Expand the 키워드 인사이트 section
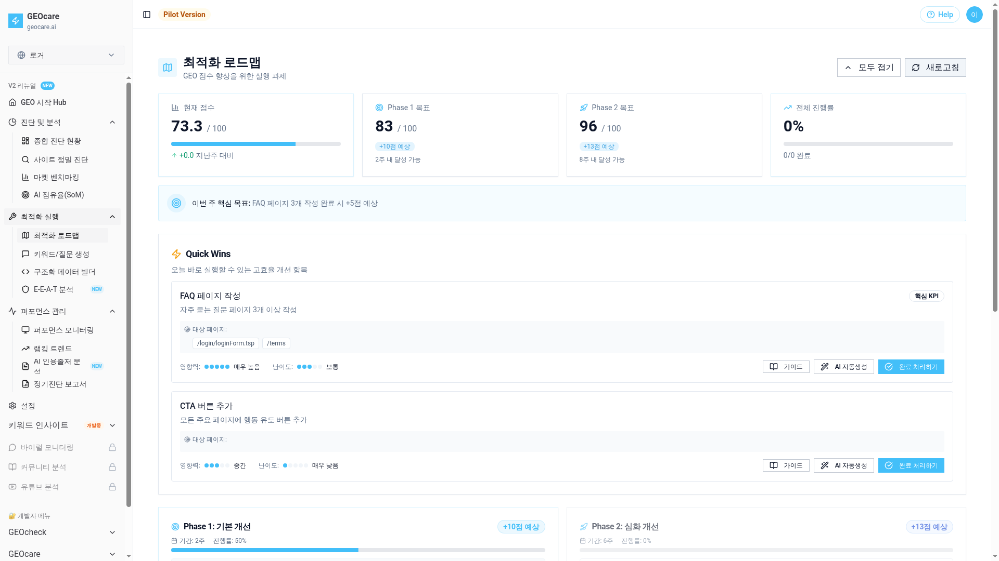The width and height of the screenshot is (999, 561). click(x=112, y=425)
